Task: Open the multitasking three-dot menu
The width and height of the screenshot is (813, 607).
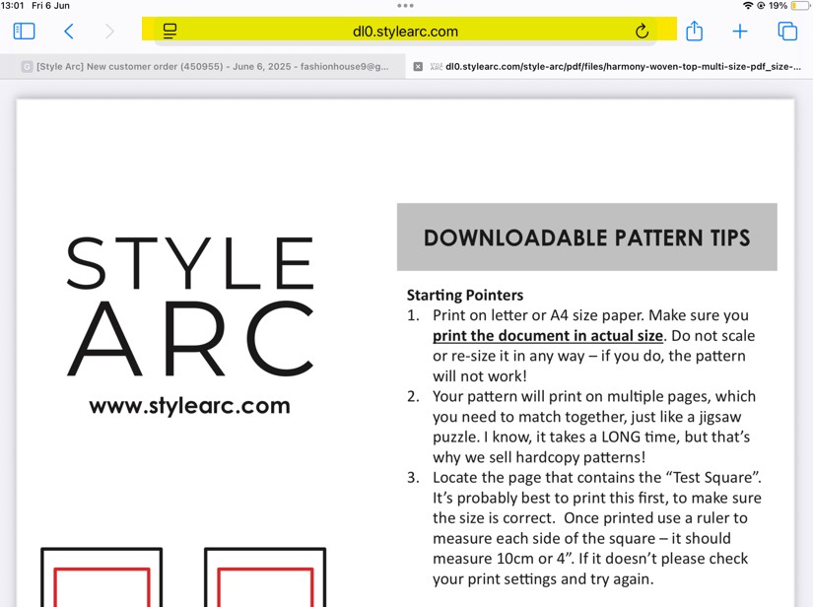Action: pyautogui.click(x=405, y=6)
